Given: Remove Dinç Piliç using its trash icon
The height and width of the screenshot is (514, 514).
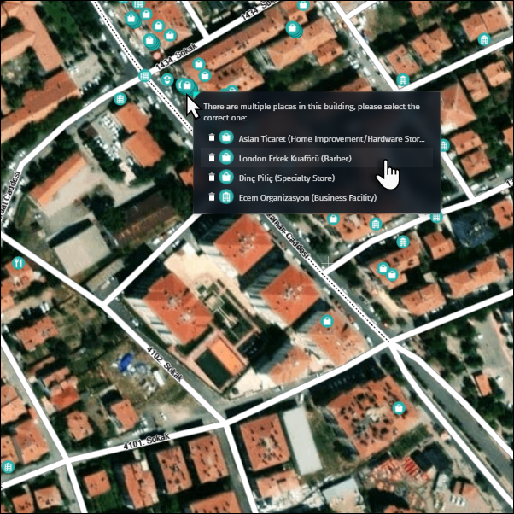Looking at the screenshot, I should [x=212, y=177].
